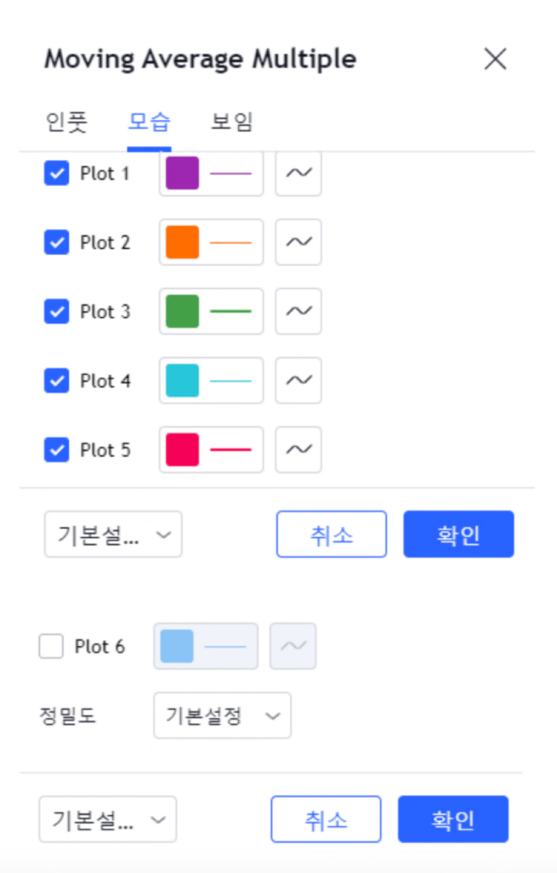Screen dimensions: 557x873
Task: Uncheck Plot 3 to hide it
Action: 55,311
